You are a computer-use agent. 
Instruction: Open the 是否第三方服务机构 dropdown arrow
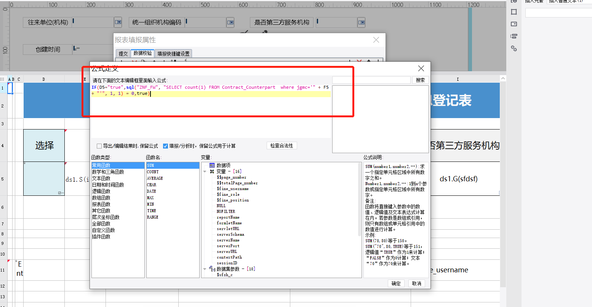point(362,22)
